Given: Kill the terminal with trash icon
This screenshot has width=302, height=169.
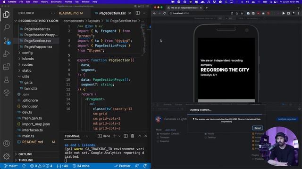Looking at the screenshot, I should [133, 136].
